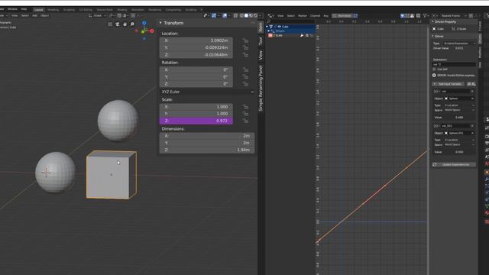Screen dimensions: 489x275
Task: Open the Window menu
Action: [12, 9]
